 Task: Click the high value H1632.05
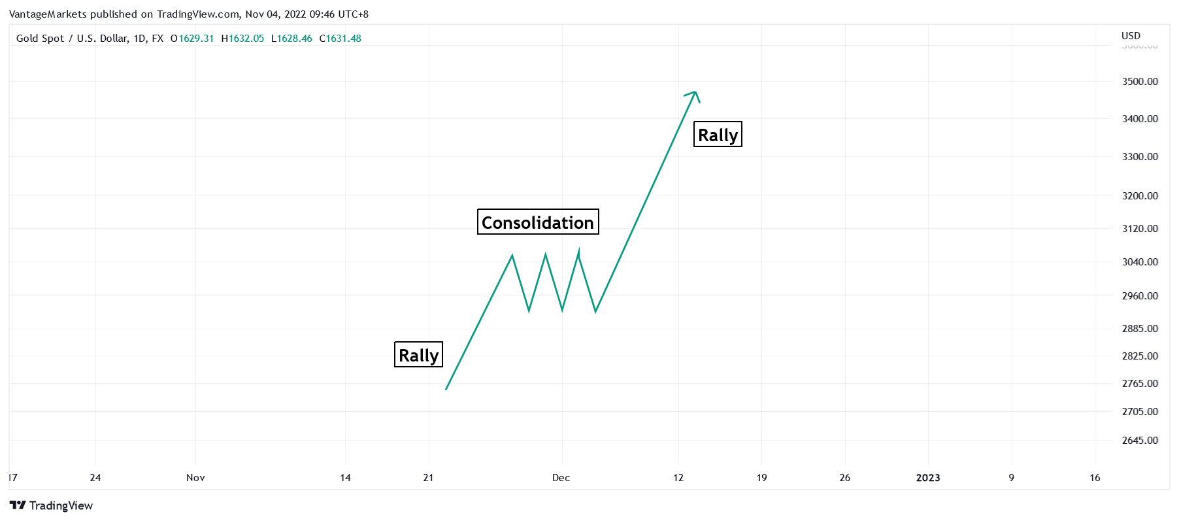pyautogui.click(x=243, y=39)
